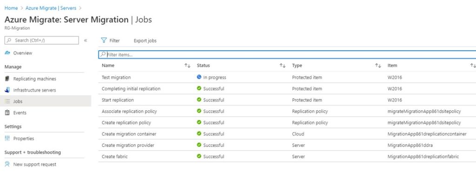
Task: Click Export jobs
Action: pyautogui.click(x=145, y=40)
